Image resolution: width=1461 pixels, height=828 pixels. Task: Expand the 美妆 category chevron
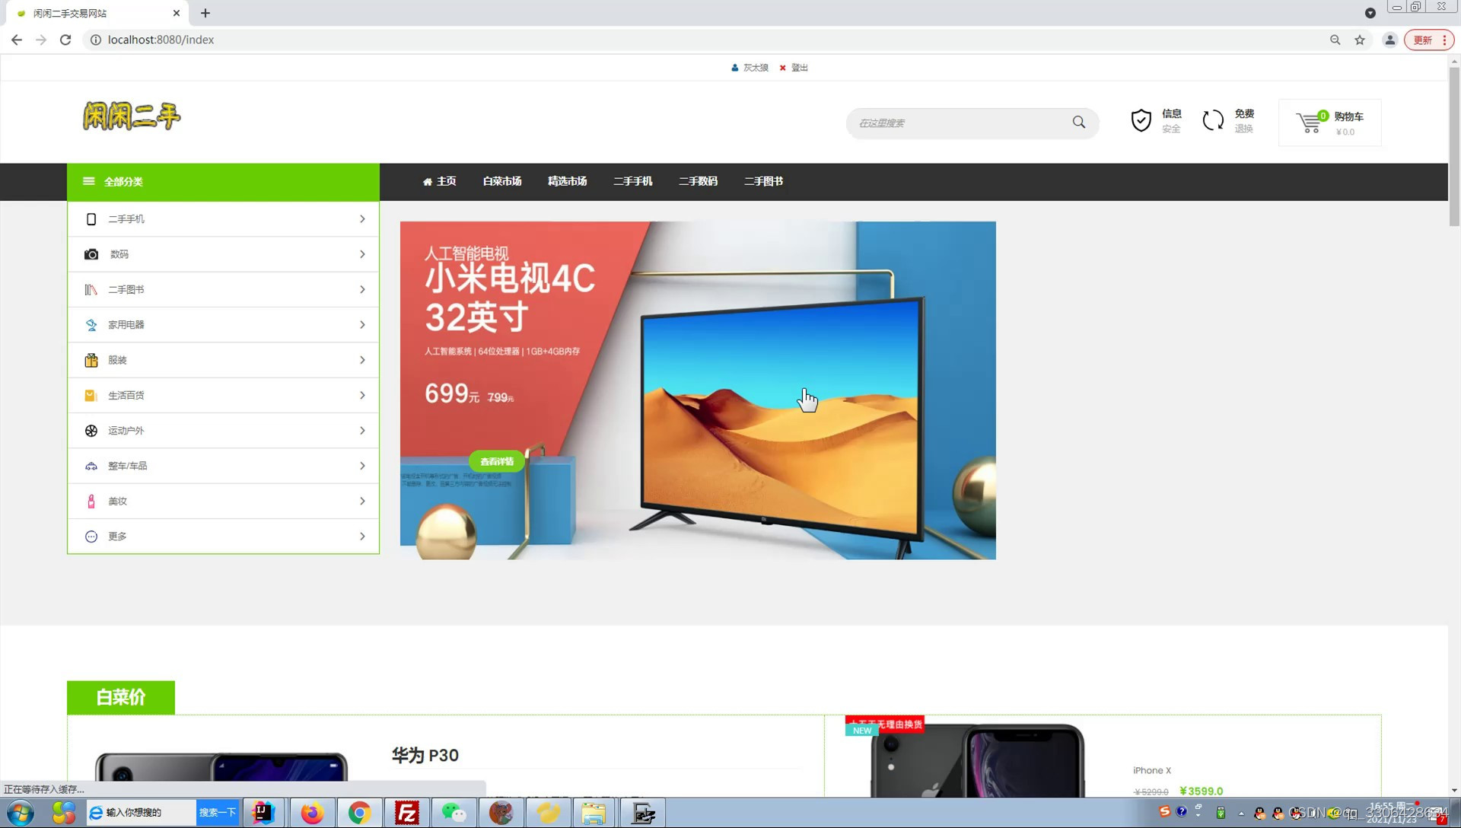tap(362, 501)
